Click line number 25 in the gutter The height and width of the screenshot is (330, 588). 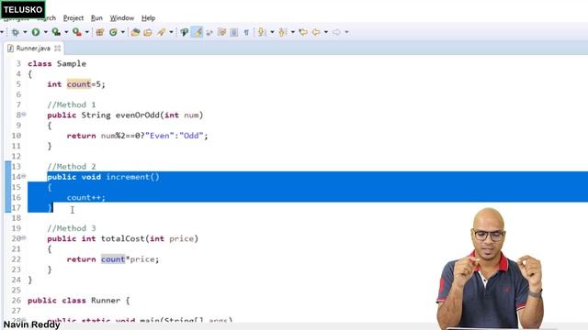point(17,290)
